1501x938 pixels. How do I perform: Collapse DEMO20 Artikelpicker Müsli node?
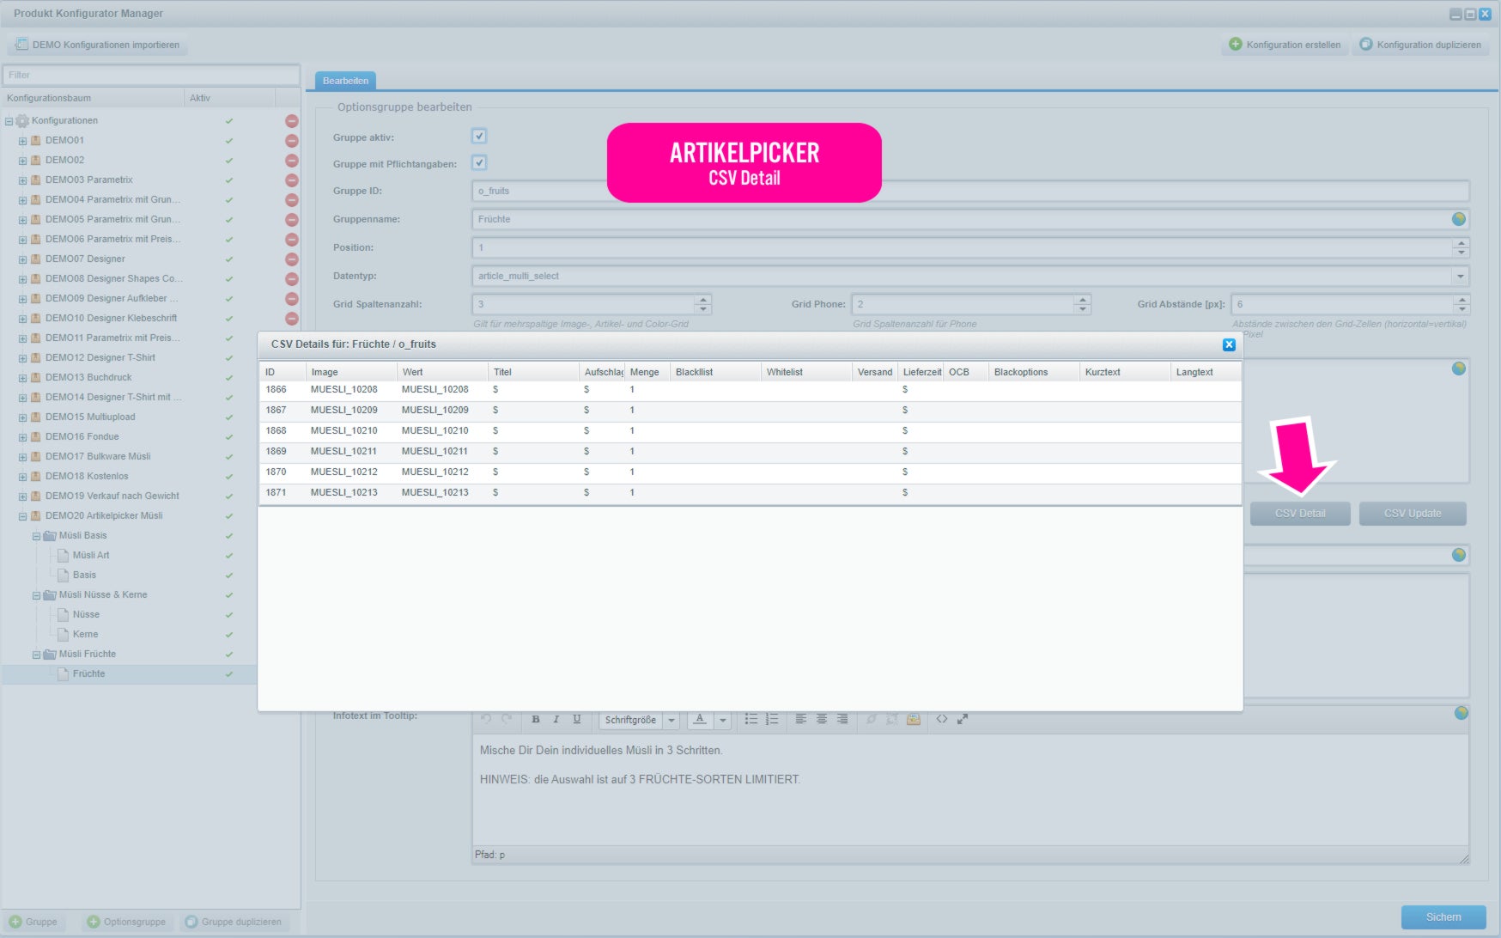[x=23, y=516]
